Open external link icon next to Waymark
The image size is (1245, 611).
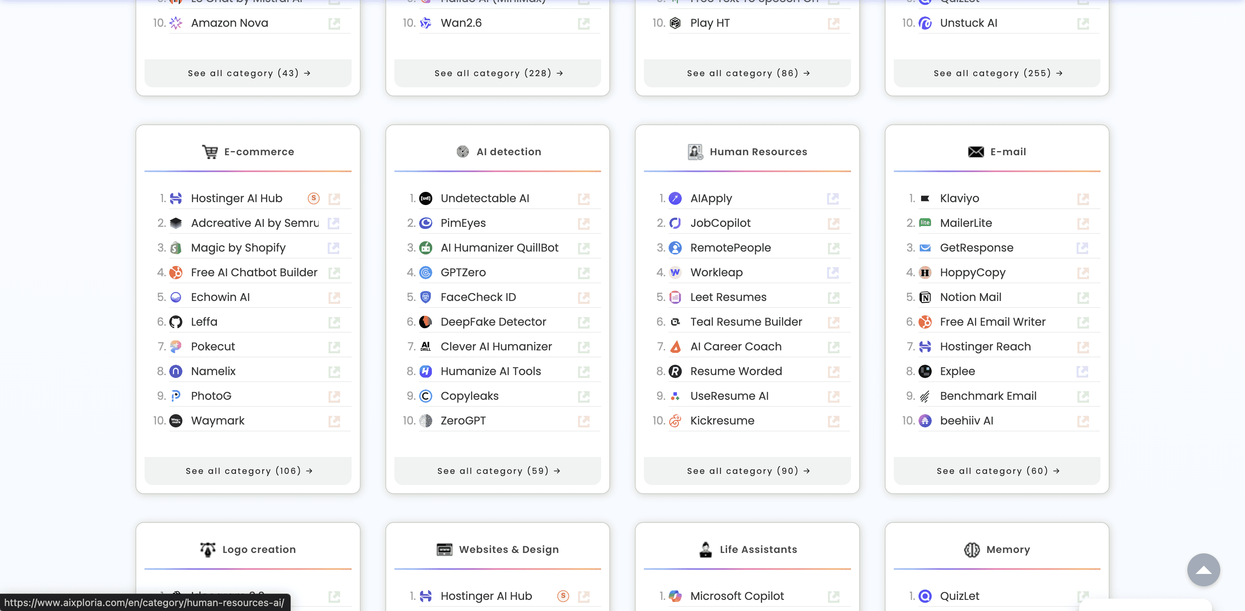pyautogui.click(x=334, y=421)
